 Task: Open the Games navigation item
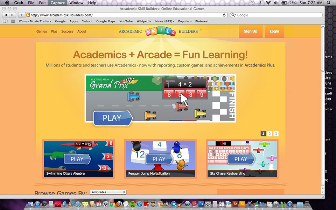pos(42,31)
